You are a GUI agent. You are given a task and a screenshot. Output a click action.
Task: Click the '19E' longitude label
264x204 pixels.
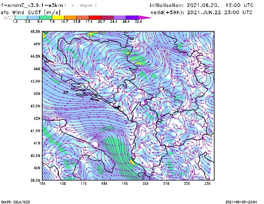tap(125, 184)
